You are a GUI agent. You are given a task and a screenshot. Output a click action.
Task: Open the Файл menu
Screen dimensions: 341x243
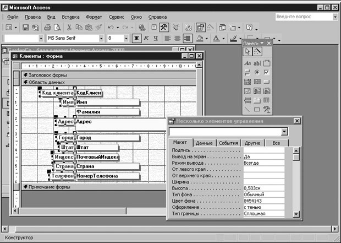coord(13,17)
